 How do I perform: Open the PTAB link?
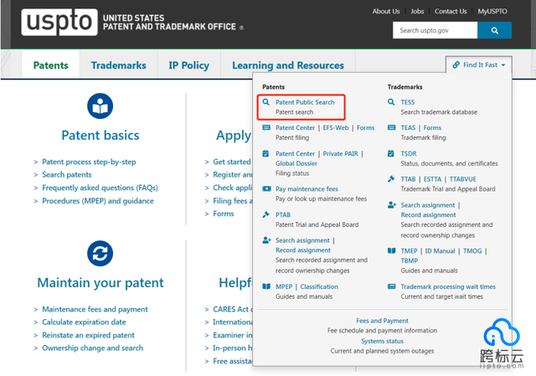click(283, 214)
